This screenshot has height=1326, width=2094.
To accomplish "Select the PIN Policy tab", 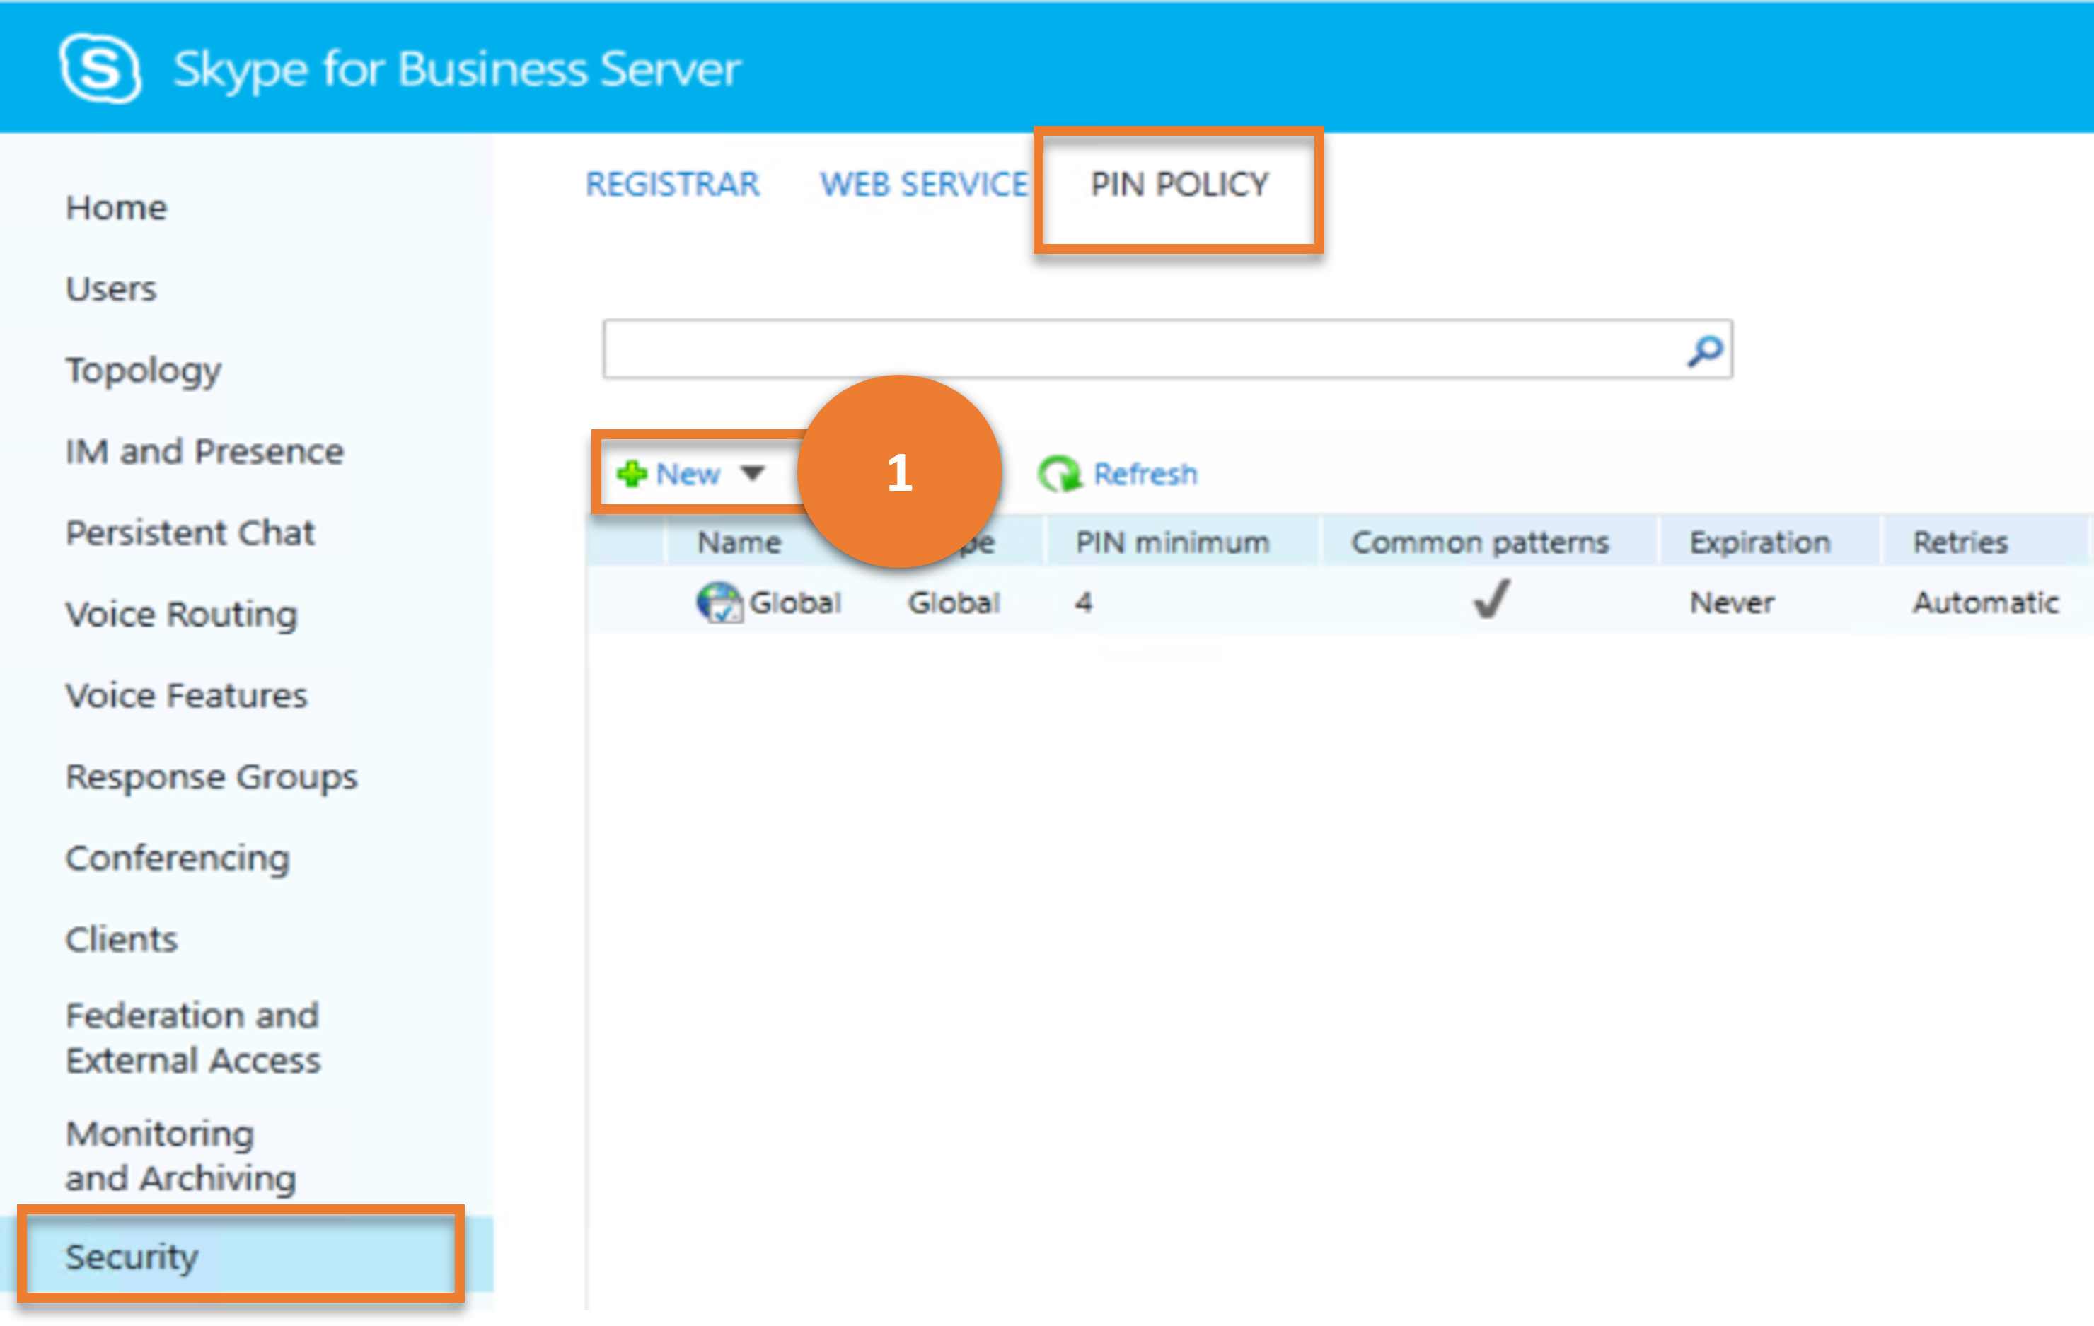I will tap(1179, 185).
